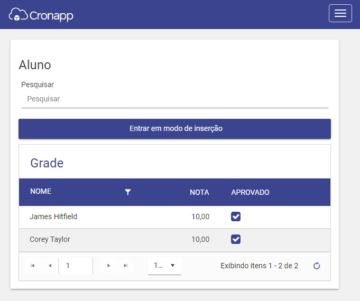The height and width of the screenshot is (301, 360).
Task: Click Entrar em modo de inserção button
Action: pos(175,129)
